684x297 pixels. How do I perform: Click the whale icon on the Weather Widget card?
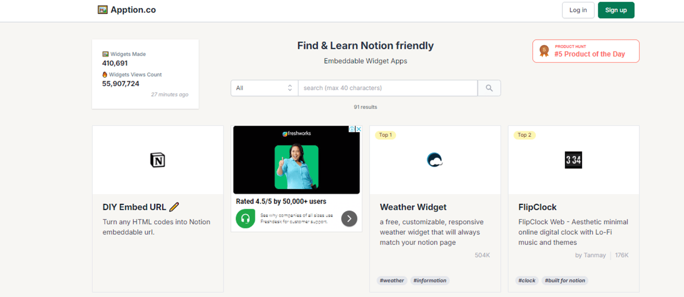(x=435, y=159)
